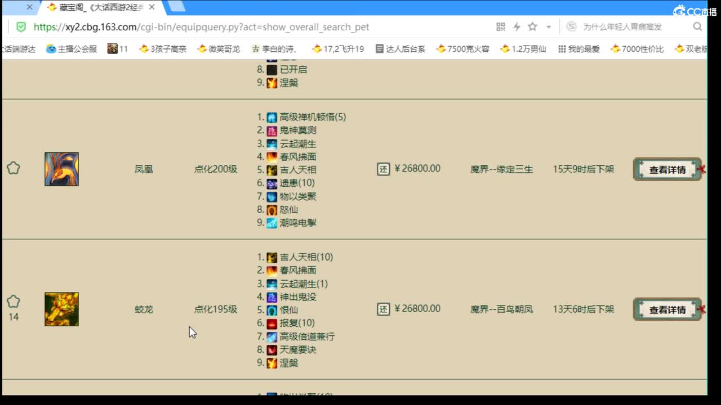Click the 涅槃 skill icon in top row
This screenshot has height=405, width=721.
272,83
